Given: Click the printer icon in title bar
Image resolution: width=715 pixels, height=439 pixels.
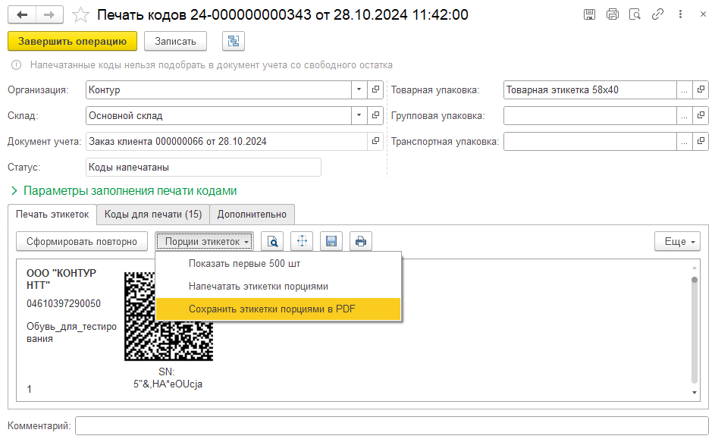Looking at the screenshot, I should point(613,14).
